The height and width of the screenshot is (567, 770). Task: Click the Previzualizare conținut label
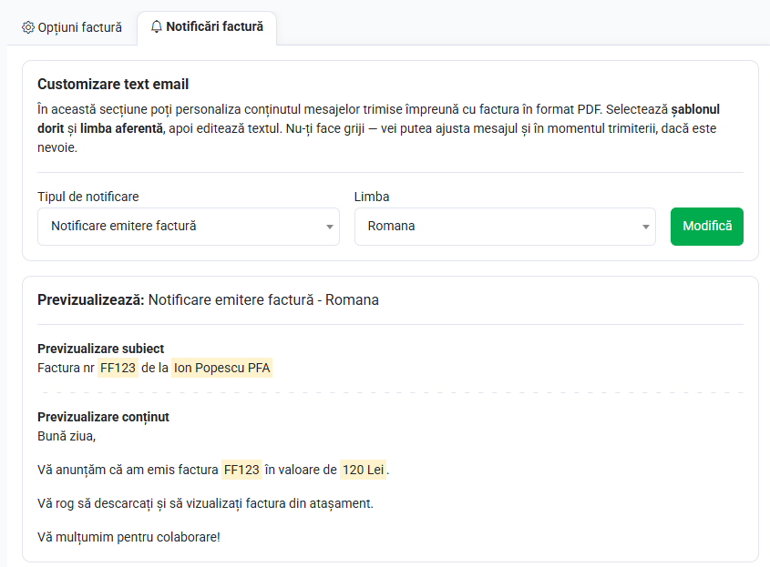[x=103, y=417]
